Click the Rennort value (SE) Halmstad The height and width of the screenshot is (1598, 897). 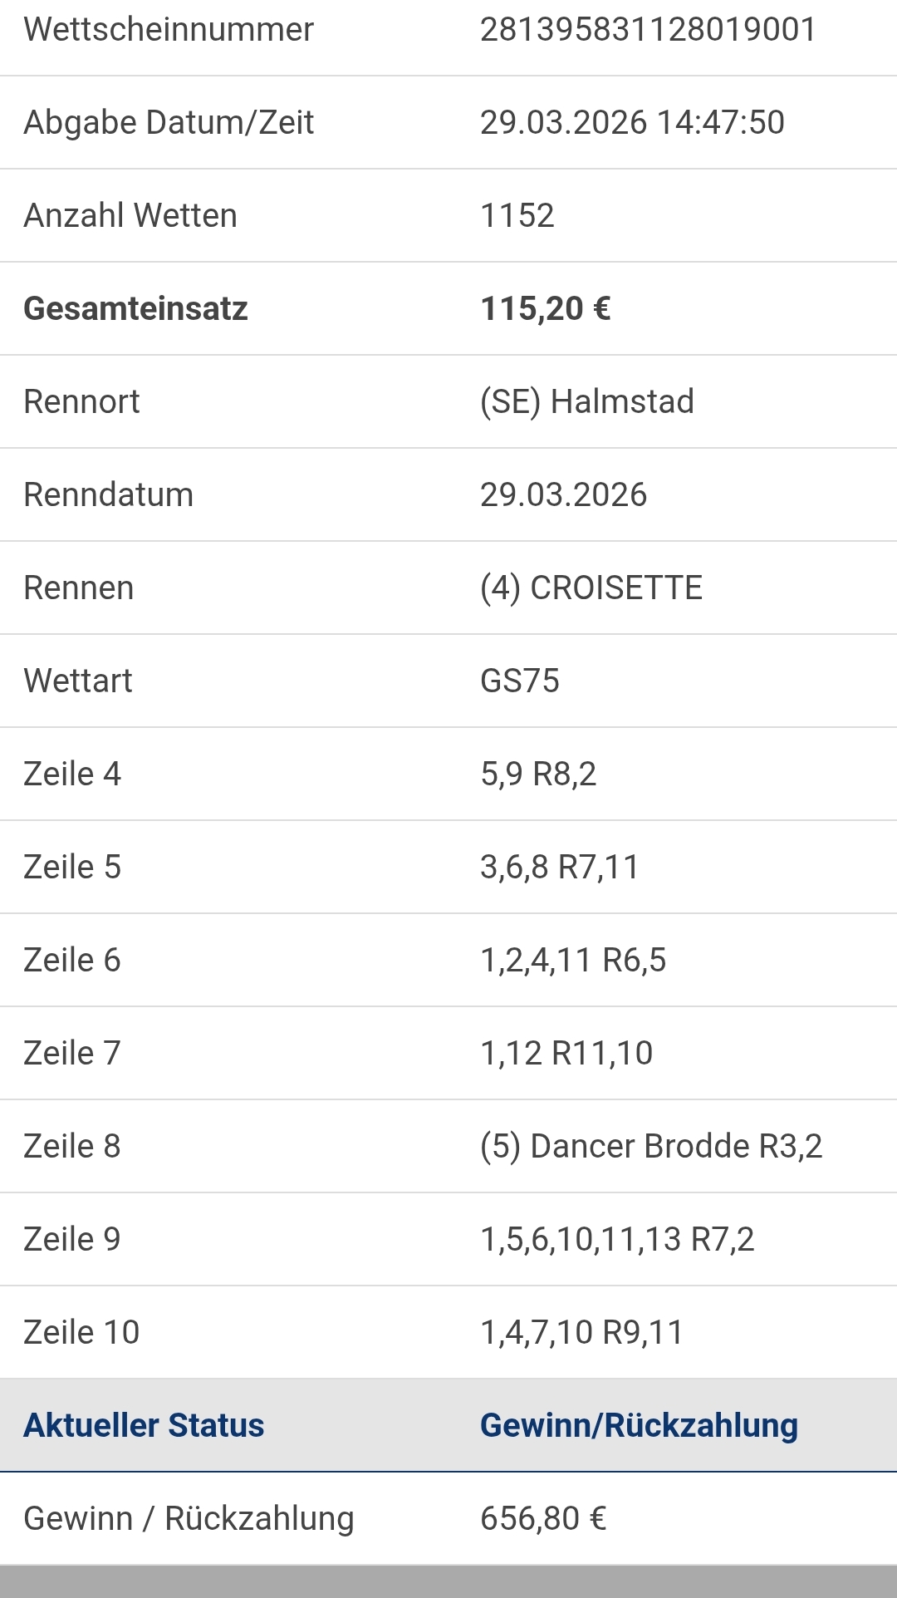click(586, 401)
